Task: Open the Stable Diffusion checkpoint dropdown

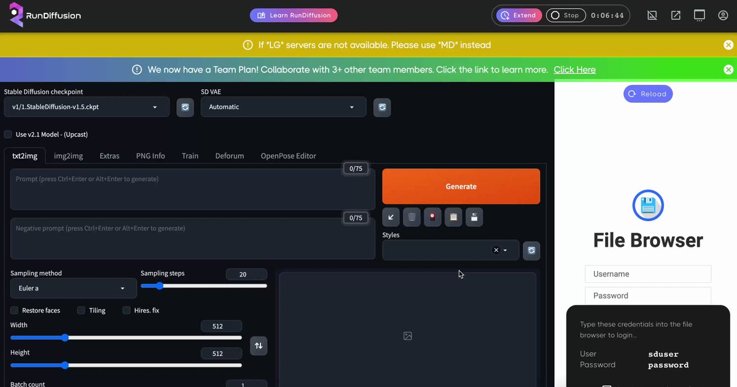Action: (x=87, y=107)
